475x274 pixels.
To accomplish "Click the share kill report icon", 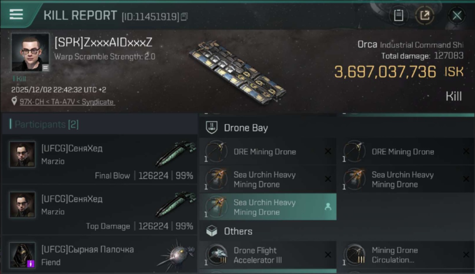I will [x=425, y=15].
